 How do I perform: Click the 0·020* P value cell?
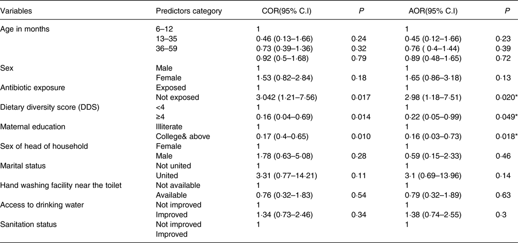(501, 97)
